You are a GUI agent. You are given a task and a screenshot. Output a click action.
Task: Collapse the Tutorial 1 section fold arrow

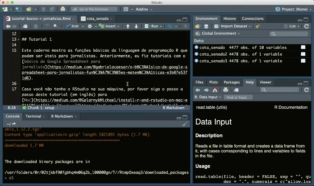pos(19,40)
